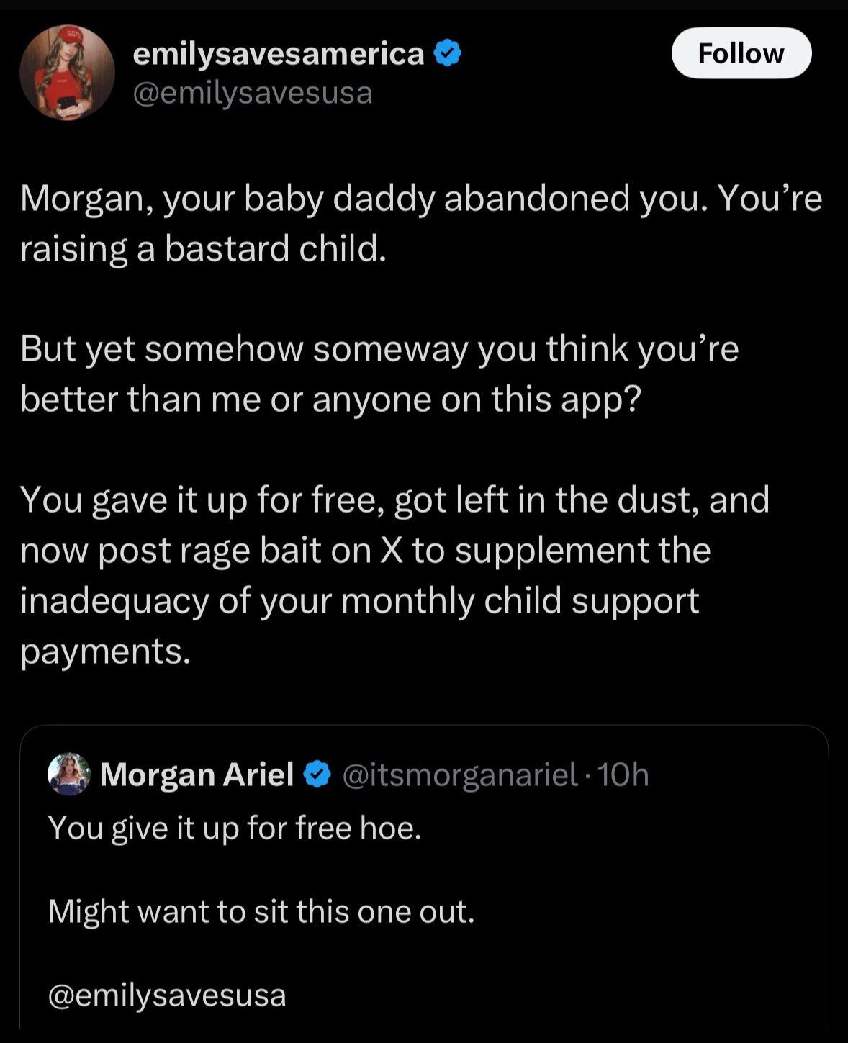Screen dimensions: 848x1043
Task: Open emilysavesamerica's profile picture
Action: [x=67, y=73]
